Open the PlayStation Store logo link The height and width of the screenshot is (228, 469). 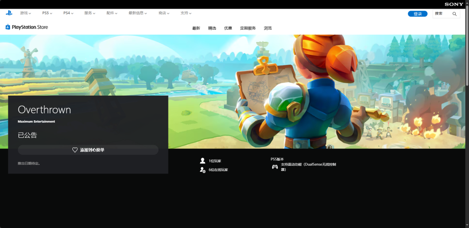[27, 27]
